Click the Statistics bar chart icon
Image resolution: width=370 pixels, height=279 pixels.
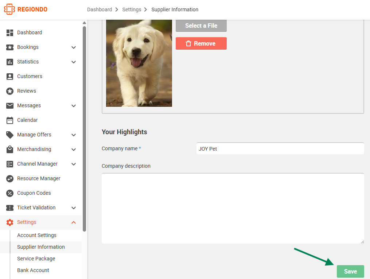coord(10,62)
